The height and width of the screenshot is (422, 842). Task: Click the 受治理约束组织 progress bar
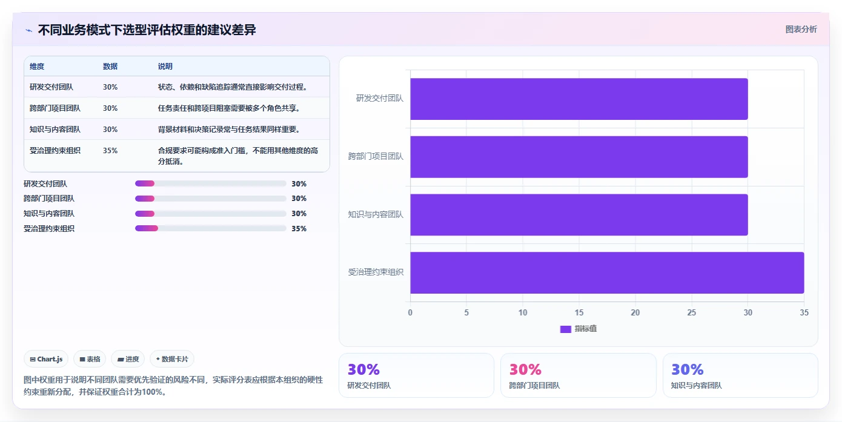(211, 228)
